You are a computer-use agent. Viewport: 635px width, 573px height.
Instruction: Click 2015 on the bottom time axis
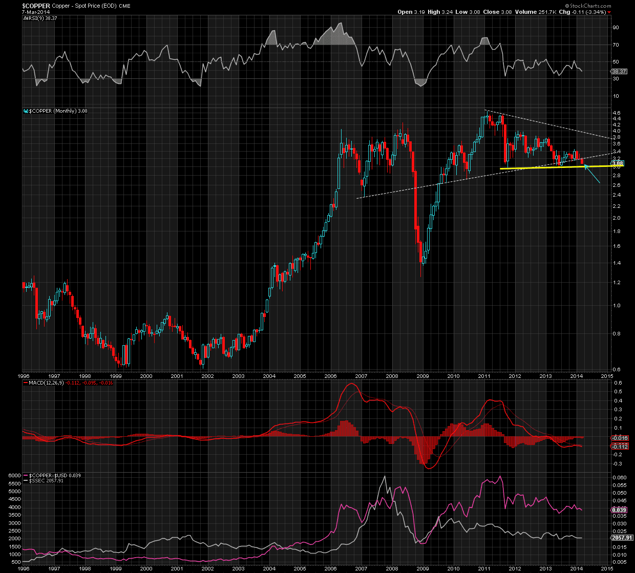[x=607, y=568]
